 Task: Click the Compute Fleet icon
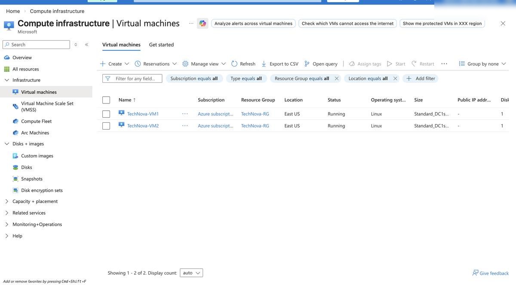[15, 121]
